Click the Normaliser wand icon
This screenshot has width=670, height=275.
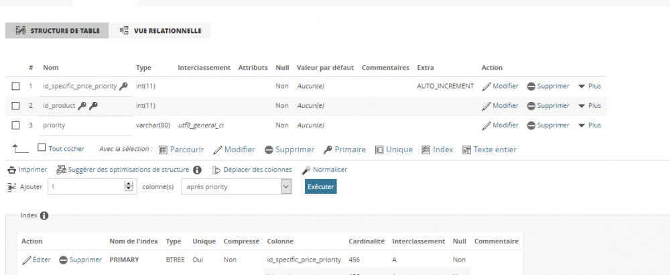coord(306,170)
